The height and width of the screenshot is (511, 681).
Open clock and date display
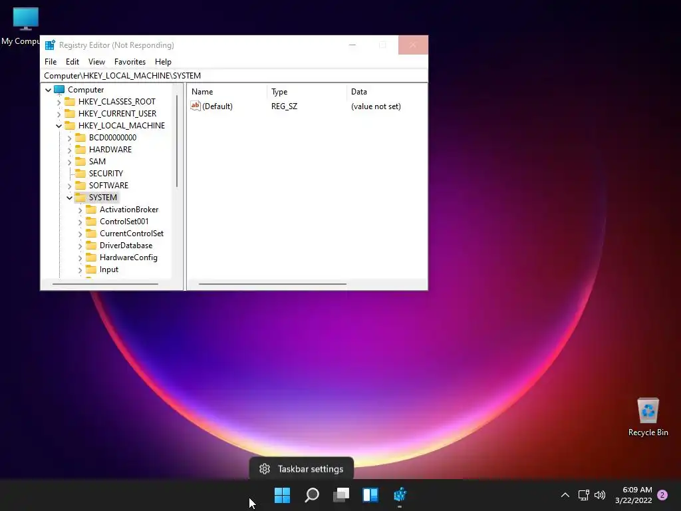[634, 495]
